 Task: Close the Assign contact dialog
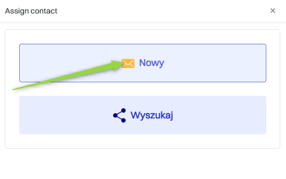pyautogui.click(x=273, y=11)
